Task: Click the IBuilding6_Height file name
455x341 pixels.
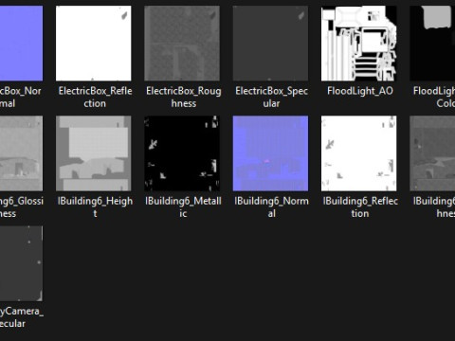Action: point(95,207)
